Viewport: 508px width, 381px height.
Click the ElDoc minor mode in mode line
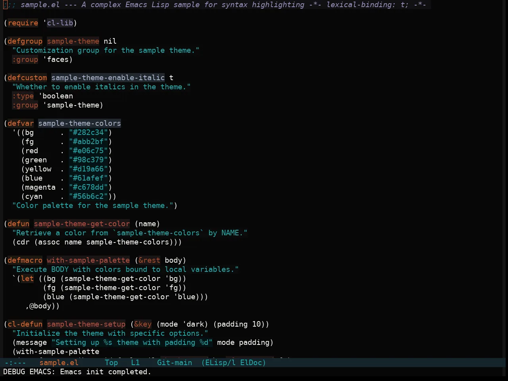click(x=251, y=362)
